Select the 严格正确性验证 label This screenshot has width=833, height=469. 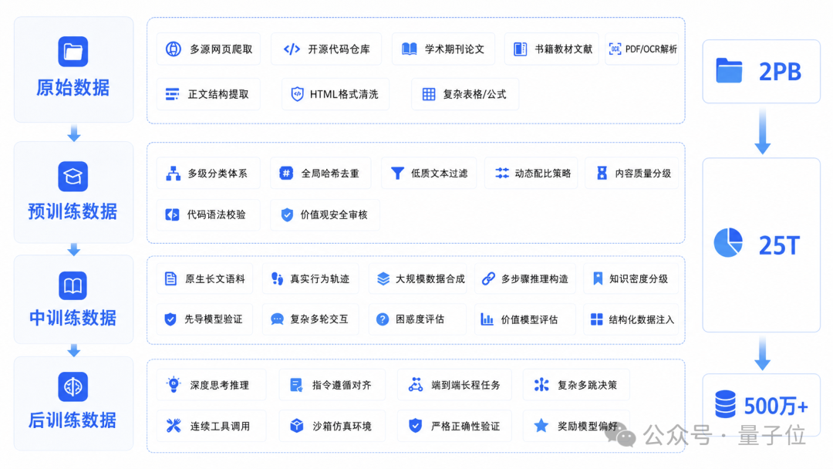pos(465,426)
